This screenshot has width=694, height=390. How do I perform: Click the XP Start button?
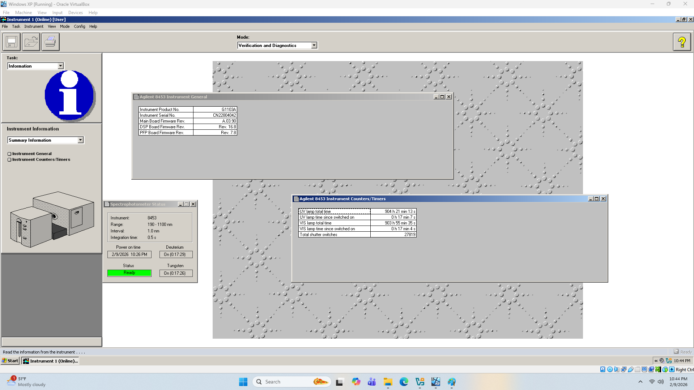pos(10,361)
